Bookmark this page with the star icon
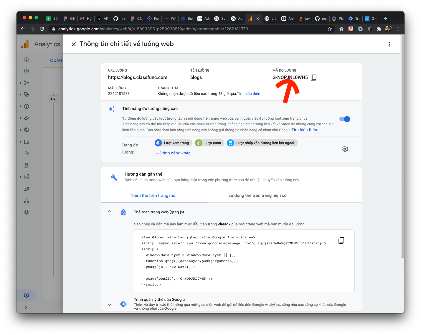Image resolution: width=421 pixels, height=335 pixels. 330,29
